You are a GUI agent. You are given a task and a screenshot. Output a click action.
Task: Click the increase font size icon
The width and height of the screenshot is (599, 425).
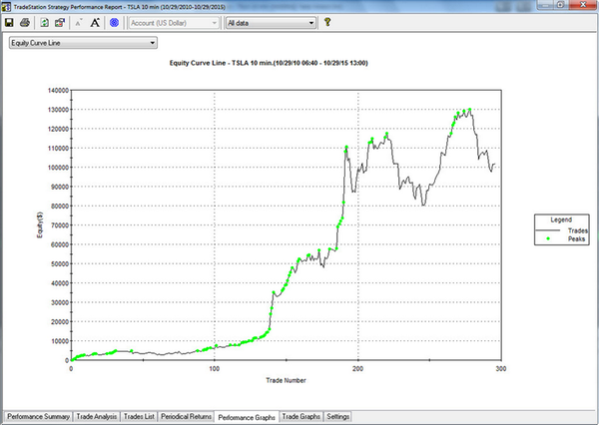(x=95, y=23)
